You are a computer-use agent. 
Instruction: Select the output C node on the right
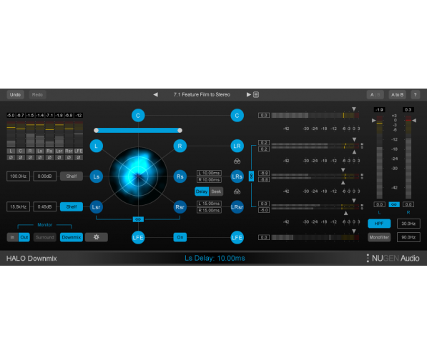tap(237, 116)
